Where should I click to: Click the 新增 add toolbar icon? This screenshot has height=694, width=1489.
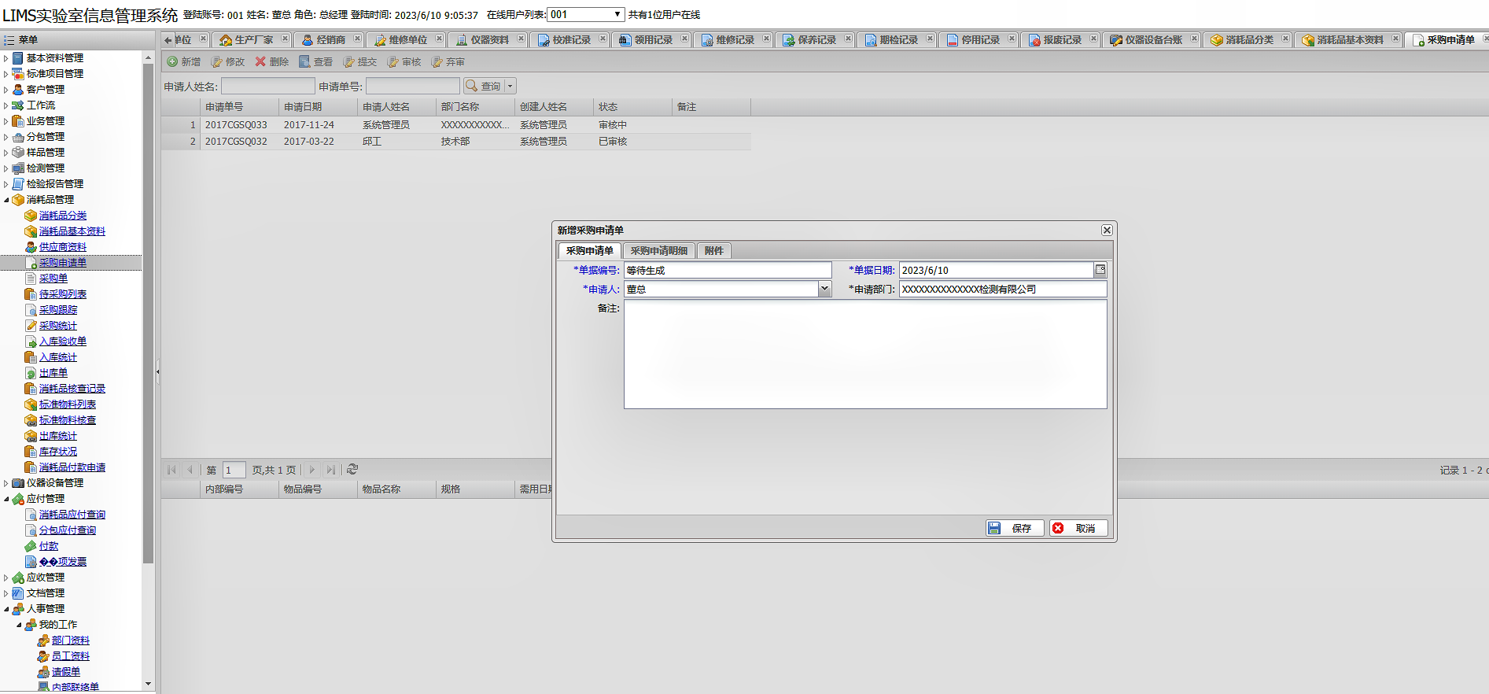click(172, 61)
